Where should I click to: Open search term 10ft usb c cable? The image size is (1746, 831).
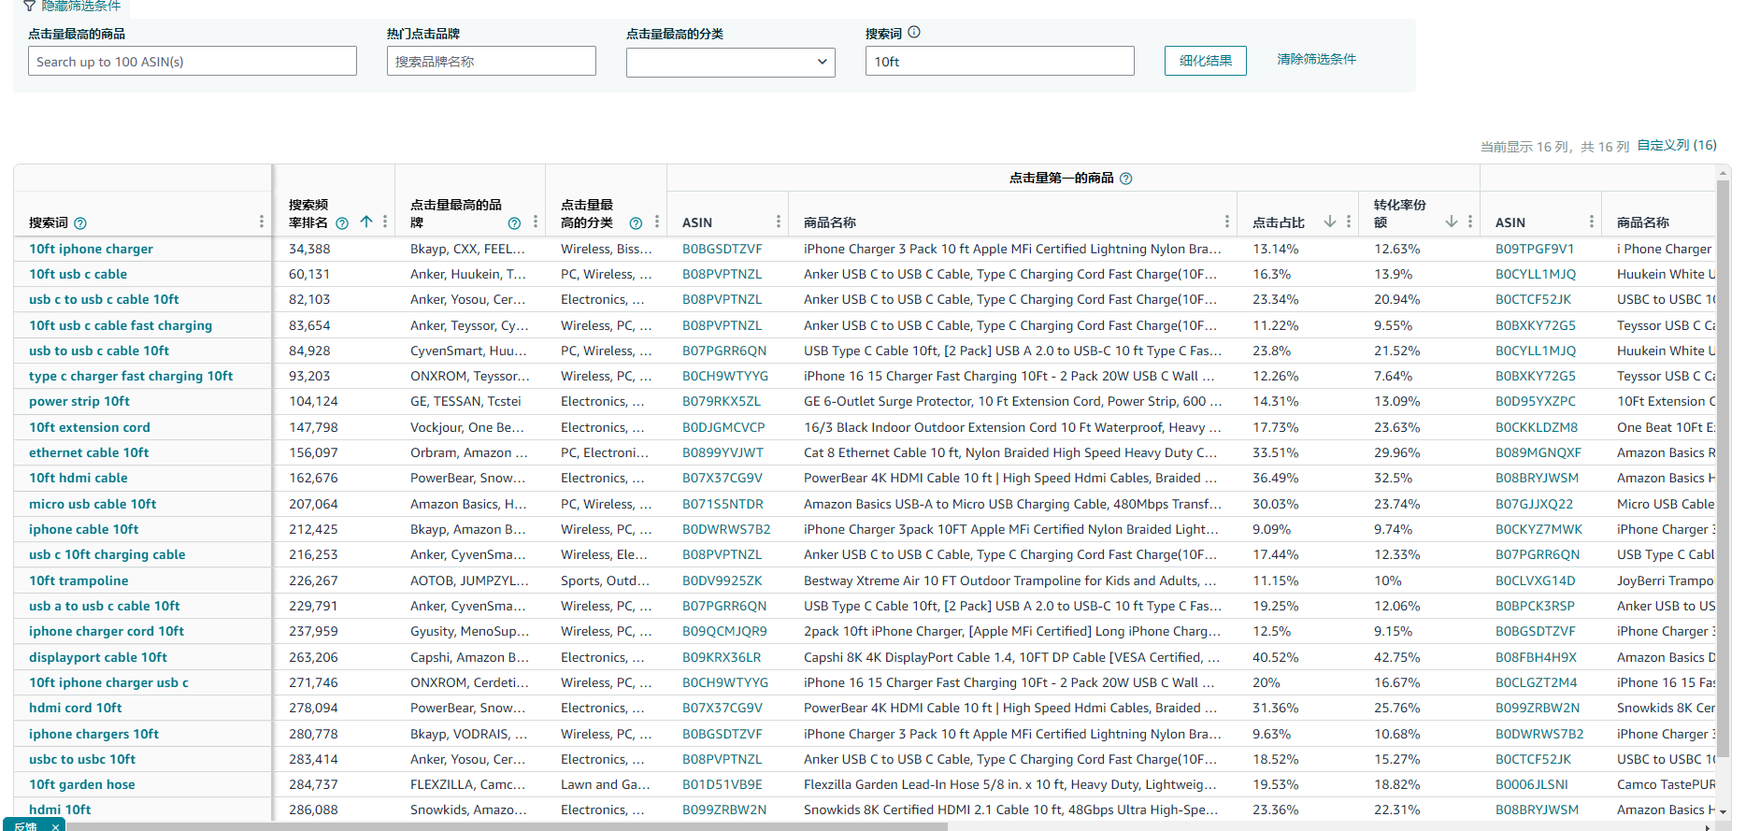[x=78, y=274]
